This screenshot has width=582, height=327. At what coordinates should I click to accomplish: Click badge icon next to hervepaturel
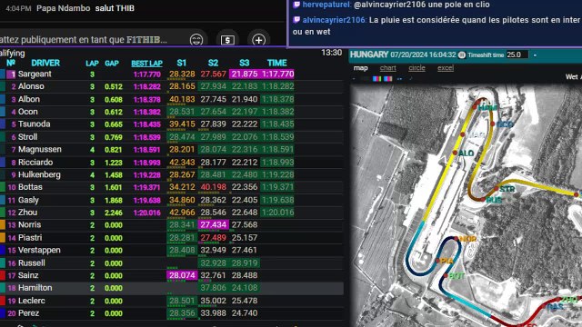click(x=296, y=5)
